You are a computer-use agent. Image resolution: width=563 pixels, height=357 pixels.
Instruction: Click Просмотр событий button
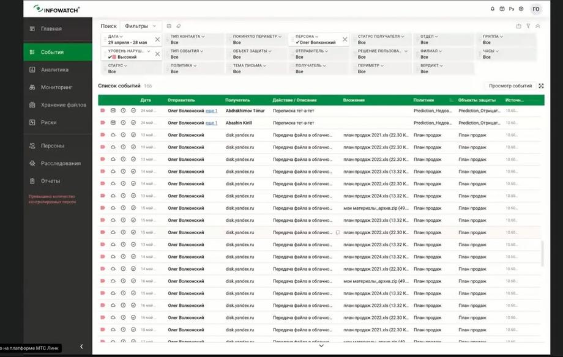510,86
